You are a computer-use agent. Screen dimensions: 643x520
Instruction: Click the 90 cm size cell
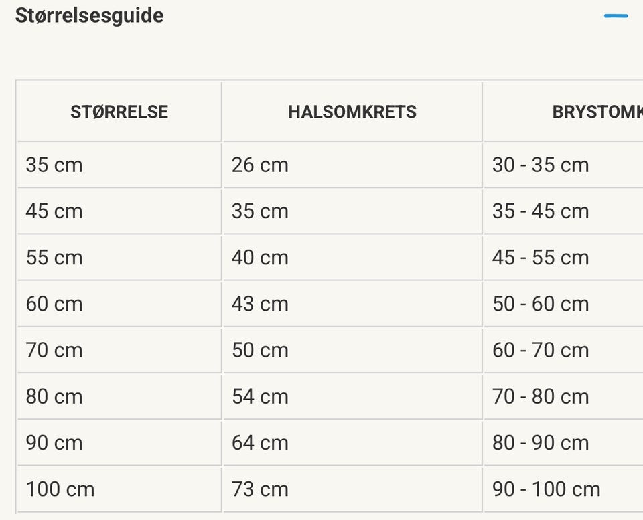[54, 442]
